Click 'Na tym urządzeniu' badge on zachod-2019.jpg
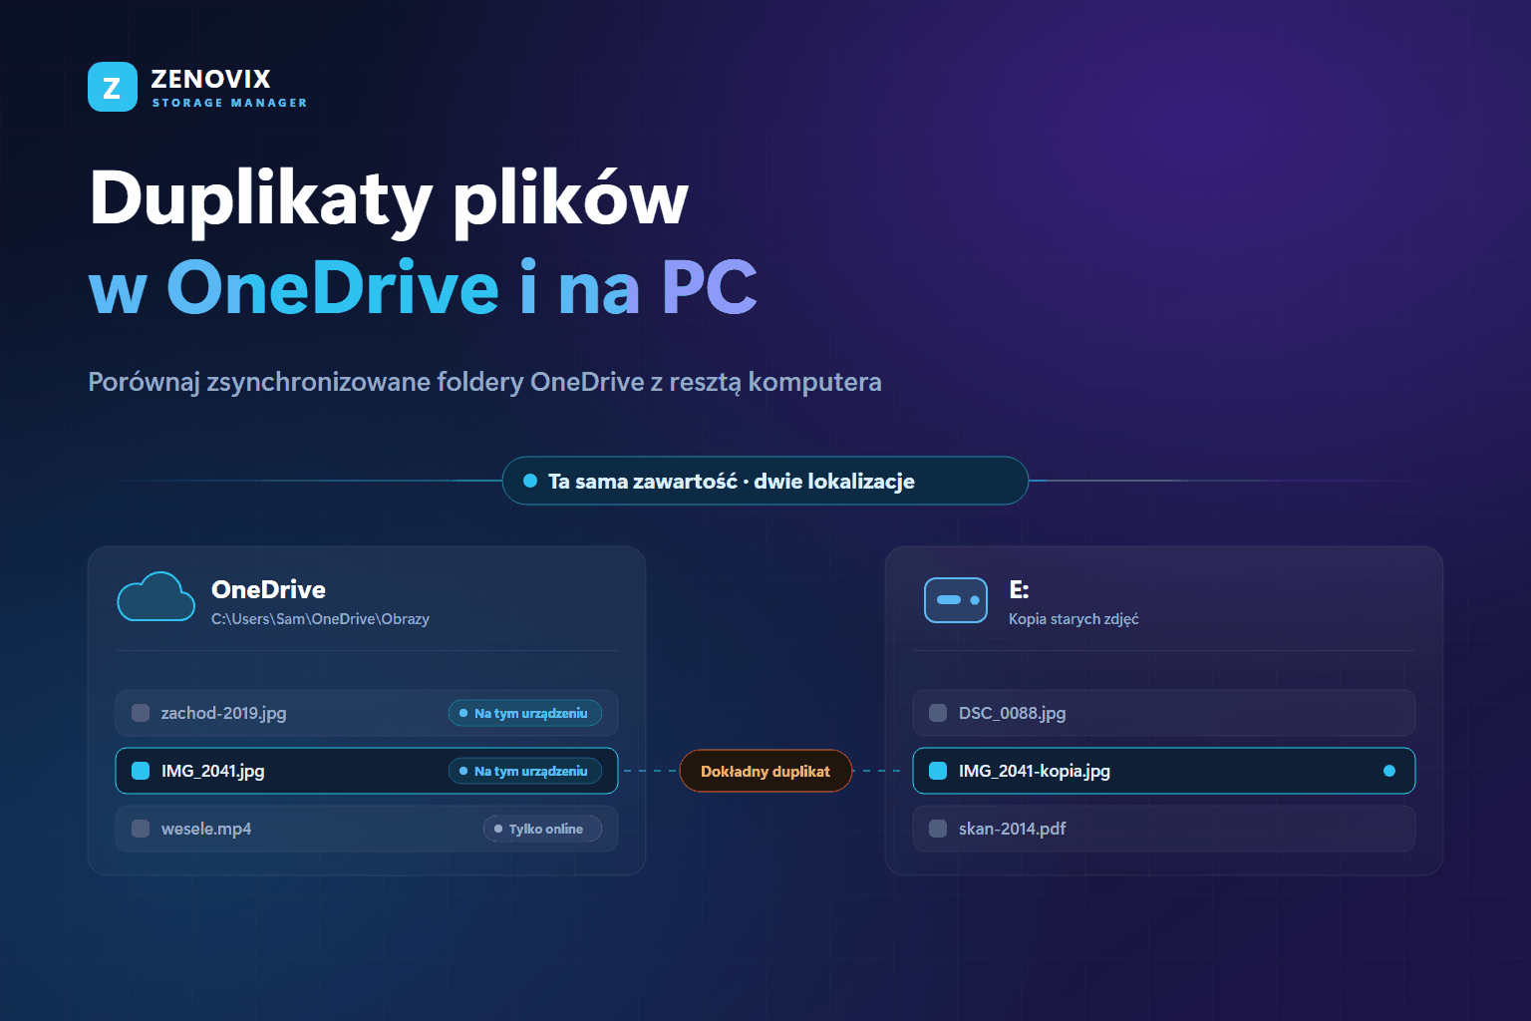 click(x=525, y=713)
